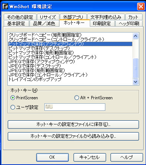146x165 pixels.
Task: Switch to the 品質/減色 tab
Action: [44, 23]
